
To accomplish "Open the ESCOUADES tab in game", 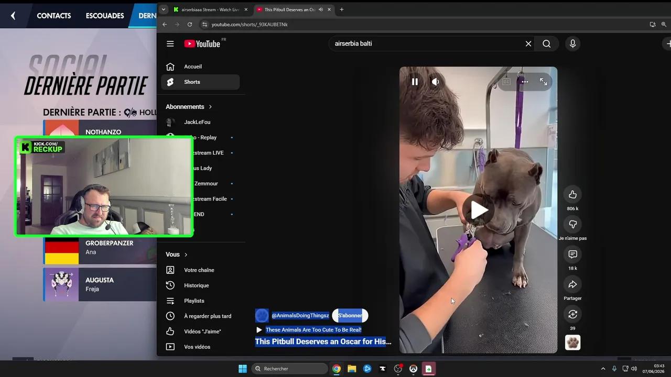I will [x=105, y=16].
